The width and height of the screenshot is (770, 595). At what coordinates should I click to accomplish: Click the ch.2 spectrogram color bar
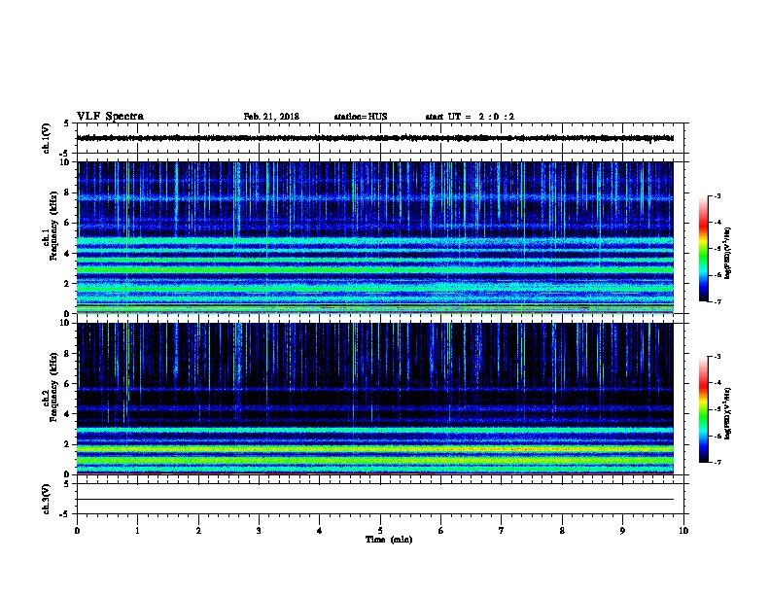click(x=703, y=409)
